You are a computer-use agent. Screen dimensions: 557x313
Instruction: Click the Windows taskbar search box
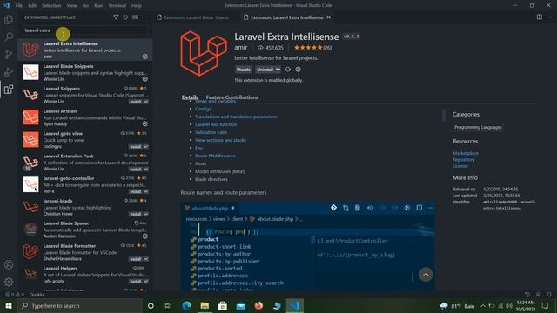(x=80, y=305)
